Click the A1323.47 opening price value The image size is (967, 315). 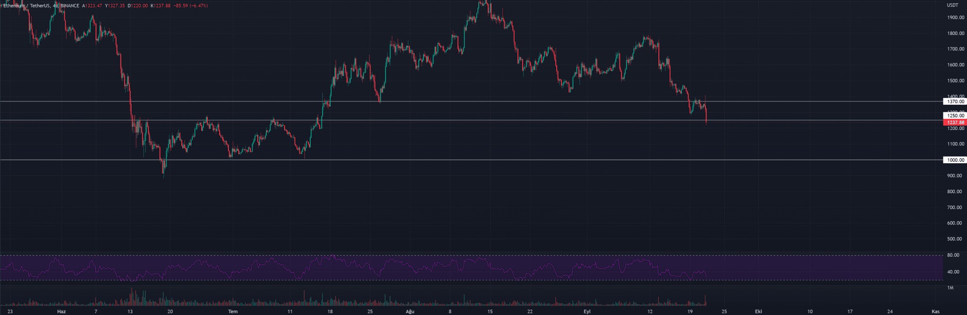click(92, 6)
